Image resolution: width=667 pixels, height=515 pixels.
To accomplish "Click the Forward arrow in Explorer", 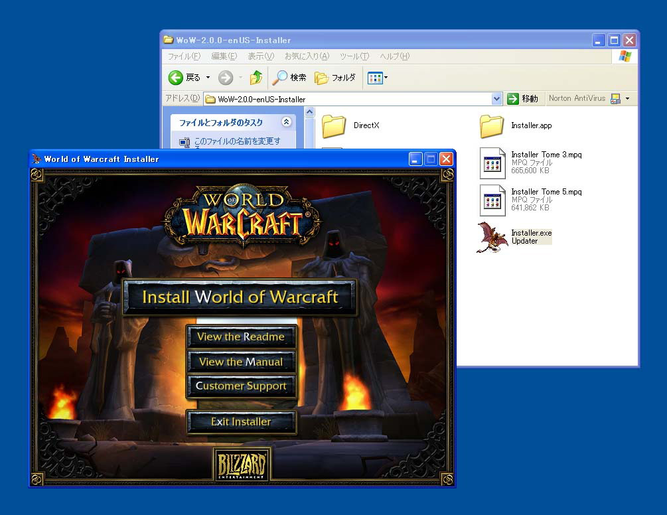I will (226, 78).
